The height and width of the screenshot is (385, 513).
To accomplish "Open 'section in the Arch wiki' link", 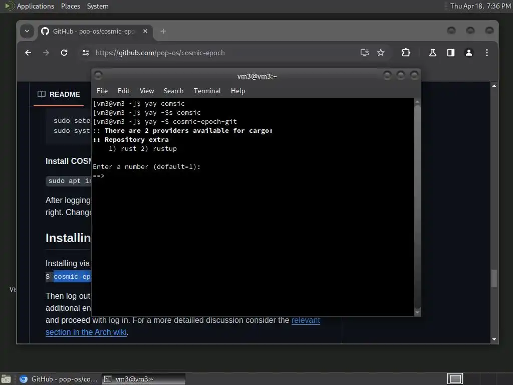I will [86, 332].
